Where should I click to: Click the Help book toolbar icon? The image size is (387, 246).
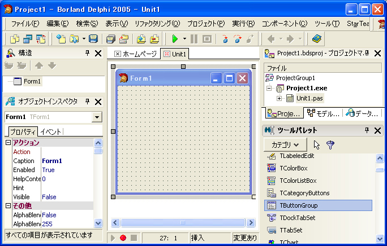pos(317,39)
